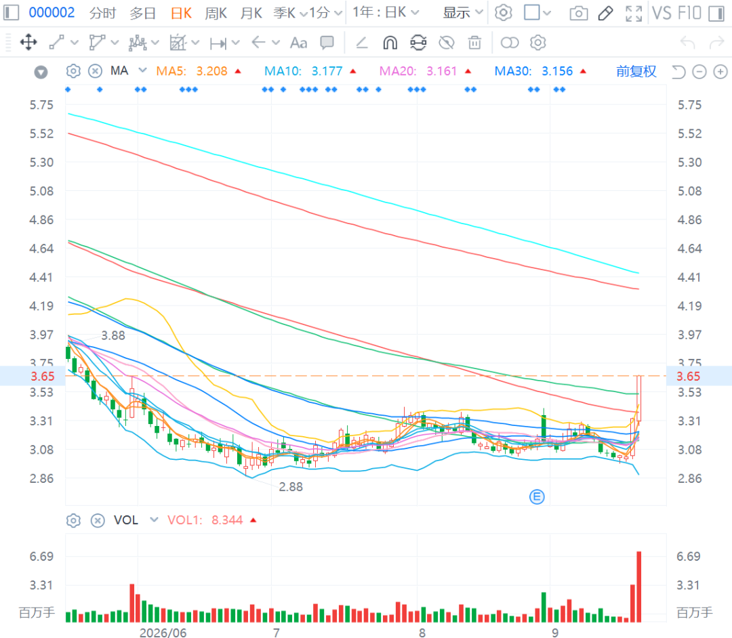The image size is (732, 638).
Task: Select the chart measurement tool
Action: pos(178,43)
